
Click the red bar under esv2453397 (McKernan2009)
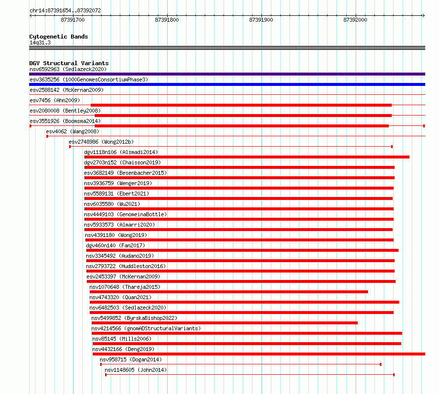click(x=241, y=281)
